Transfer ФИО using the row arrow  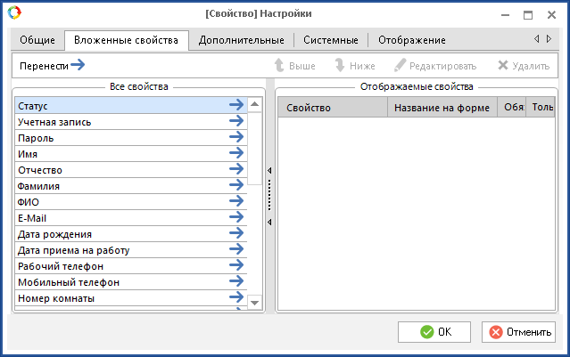236,201
